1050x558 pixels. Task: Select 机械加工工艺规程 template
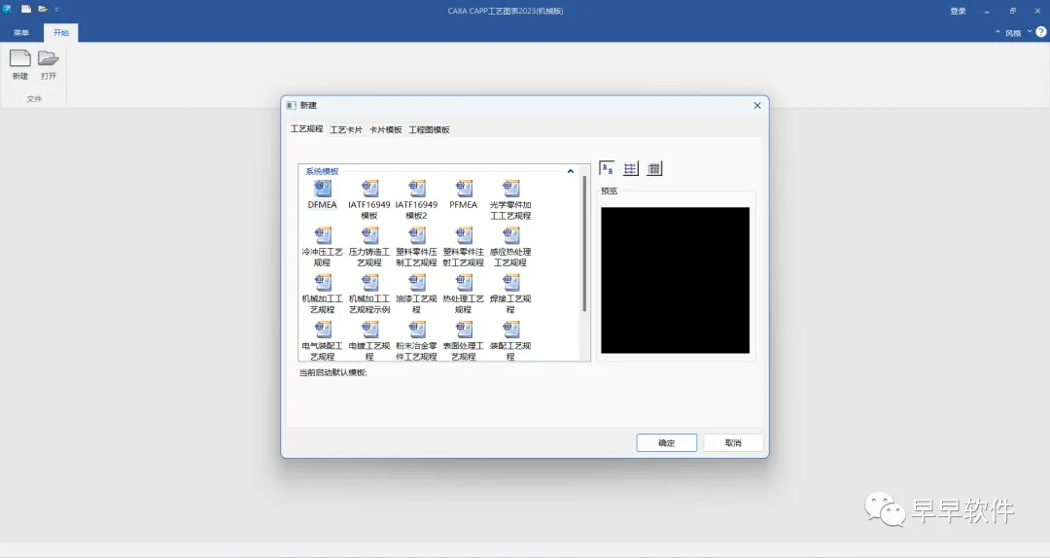[x=322, y=294]
